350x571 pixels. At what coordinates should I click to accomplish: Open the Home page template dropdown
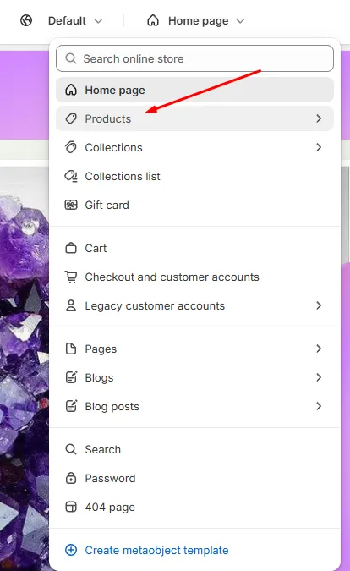(196, 21)
